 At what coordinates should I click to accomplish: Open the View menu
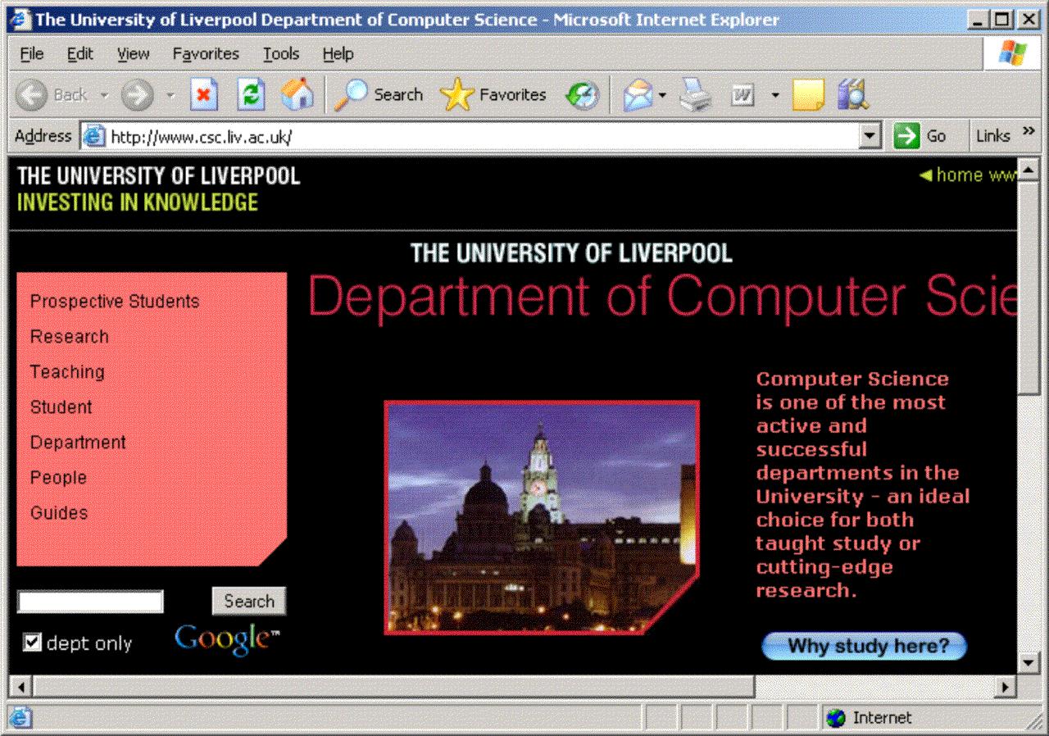(x=133, y=54)
